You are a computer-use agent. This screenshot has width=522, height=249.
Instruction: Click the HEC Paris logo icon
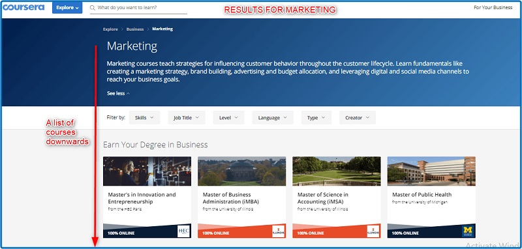(183, 231)
